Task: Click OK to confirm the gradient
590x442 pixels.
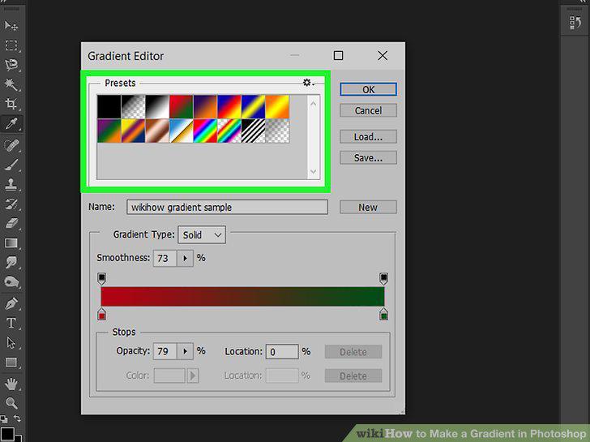Action: point(369,89)
